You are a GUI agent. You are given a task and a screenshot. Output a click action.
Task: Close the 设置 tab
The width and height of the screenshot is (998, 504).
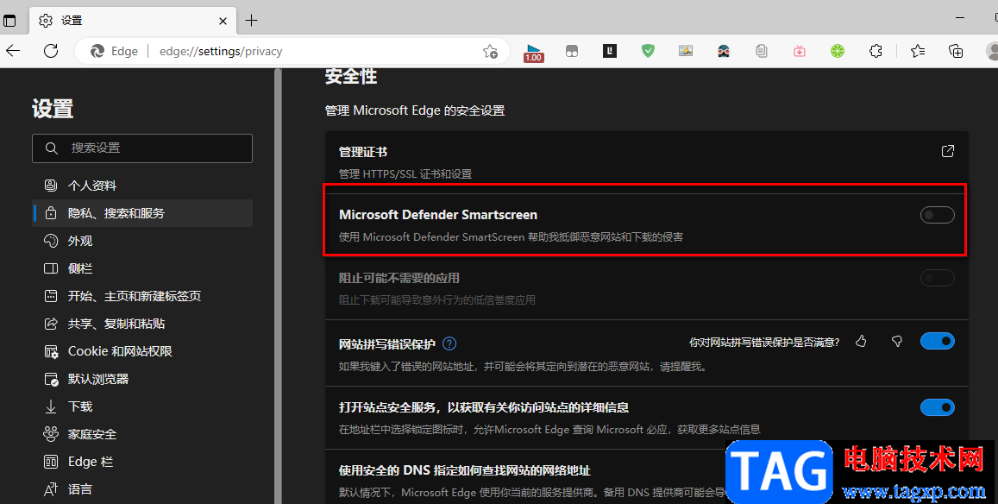pos(223,21)
